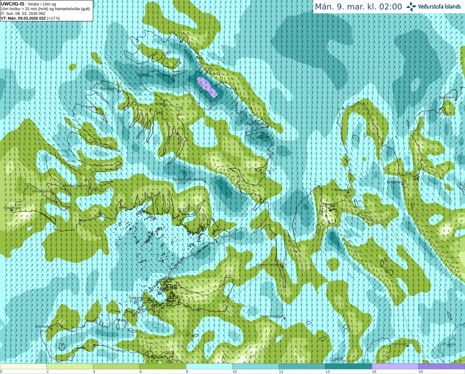
Task: Click the Holtavörðuheiði station label
Action: coord(272,316)
